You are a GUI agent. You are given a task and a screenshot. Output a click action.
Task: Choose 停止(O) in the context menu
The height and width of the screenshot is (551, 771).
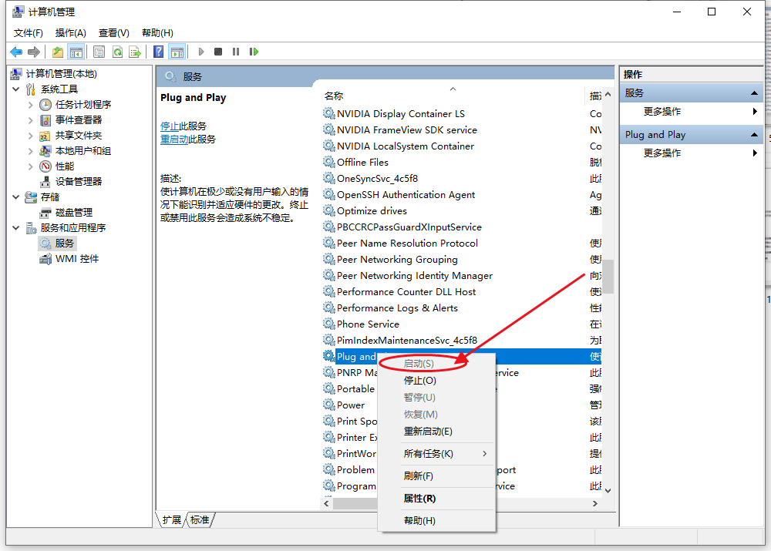coord(419,381)
